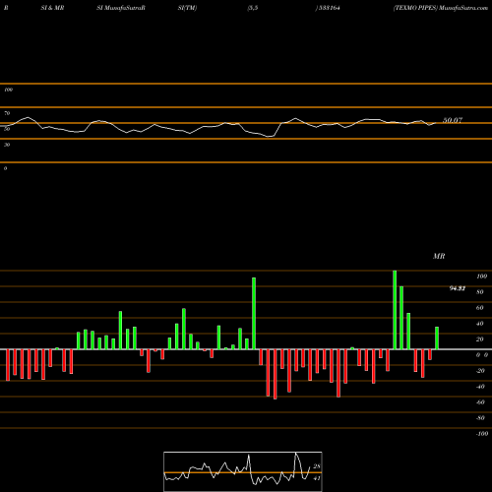Click the MR panel title label

click(439, 256)
